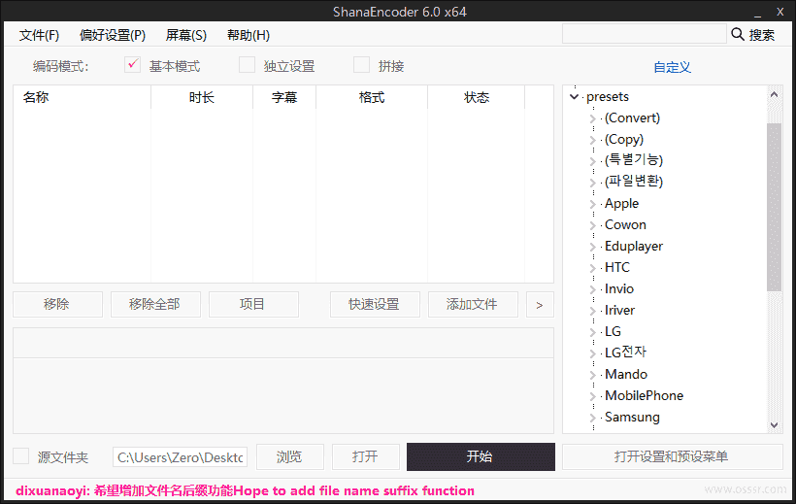
Task: Select the MobilePhone tree item
Action: (644, 395)
